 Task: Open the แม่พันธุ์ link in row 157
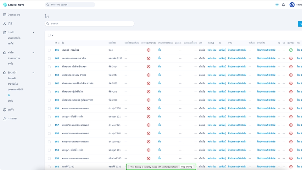click(222, 125)
